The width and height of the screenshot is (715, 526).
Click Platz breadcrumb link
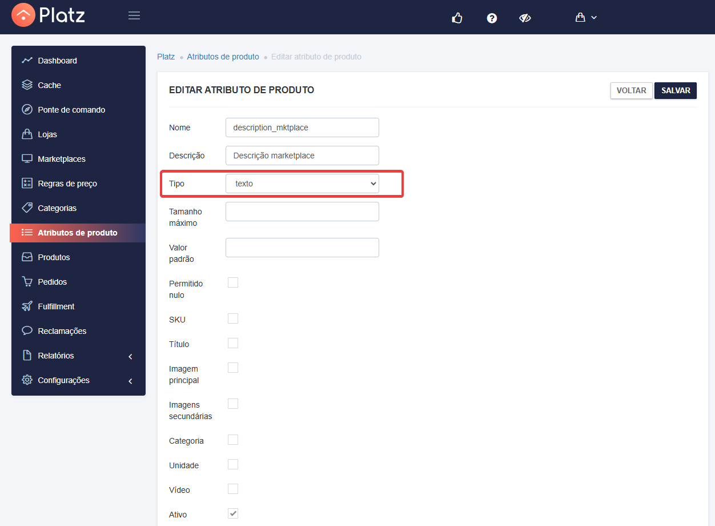coord(166,57)
